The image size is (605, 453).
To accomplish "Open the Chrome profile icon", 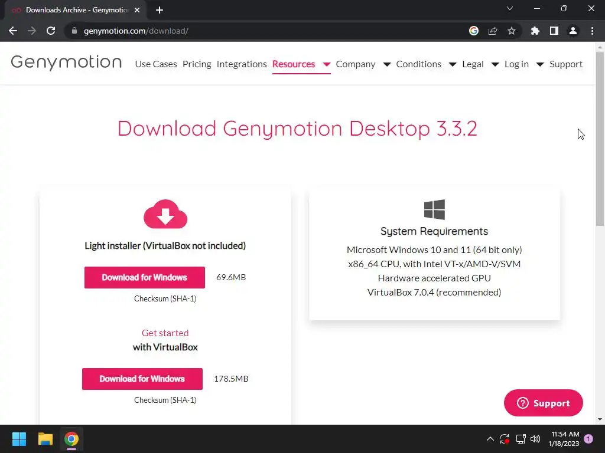I will pyautogui.click(x=573, y=31).
